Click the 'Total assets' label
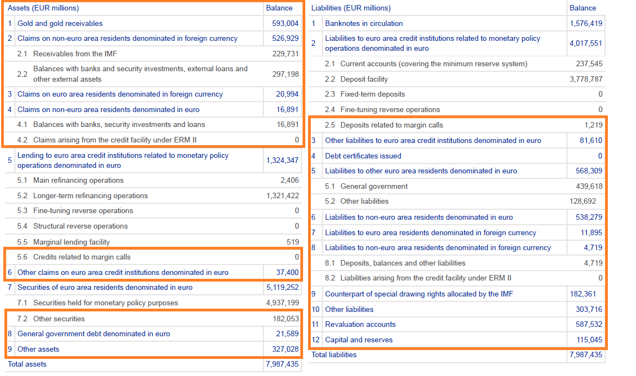636x376 pixels. pos(27,364)
